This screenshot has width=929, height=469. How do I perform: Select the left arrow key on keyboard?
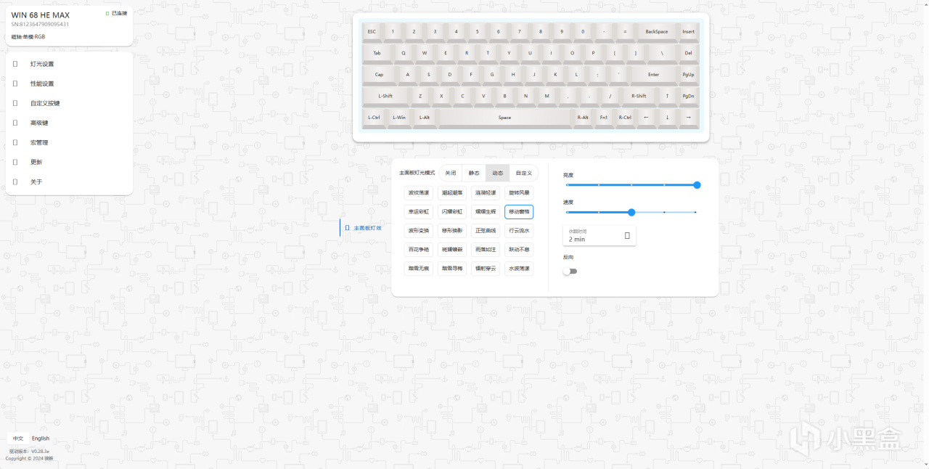[x=646, y=118]
